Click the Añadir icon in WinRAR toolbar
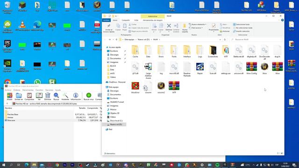The image size is (299, 168). 9,97
